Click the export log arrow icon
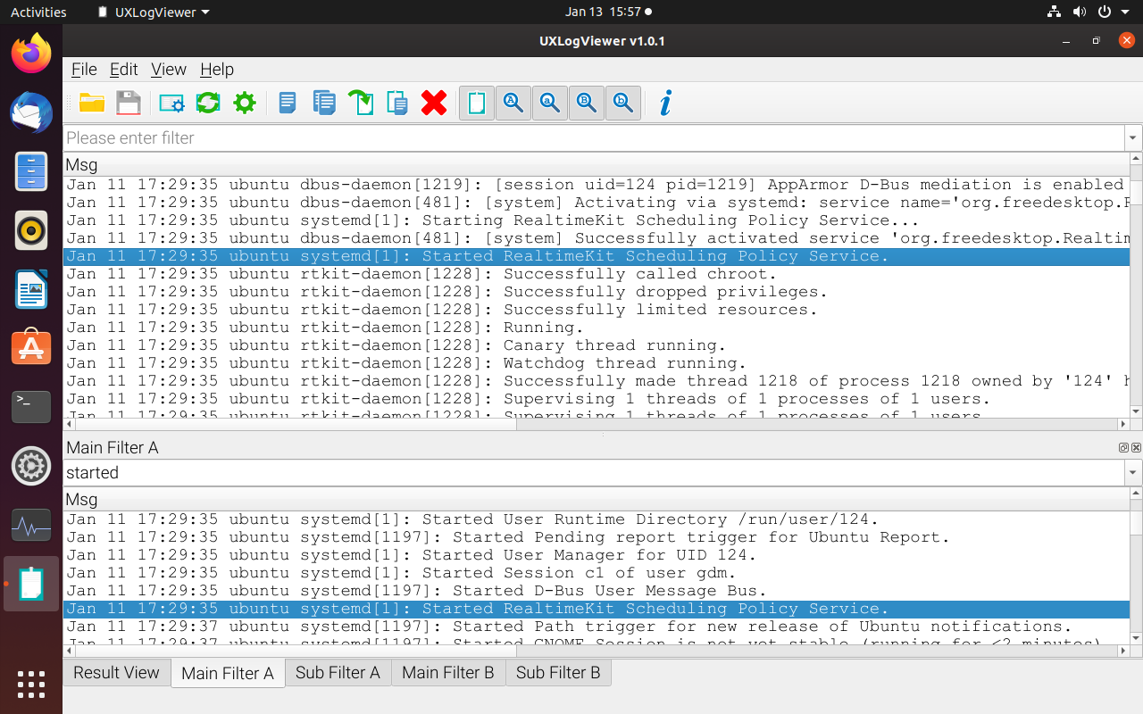The height and width of the screenshot is (714, 1143). (361, 102)
